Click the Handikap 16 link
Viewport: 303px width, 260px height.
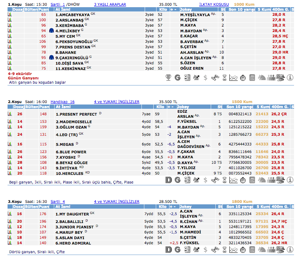pyautogui.click(x=62, y=102)
